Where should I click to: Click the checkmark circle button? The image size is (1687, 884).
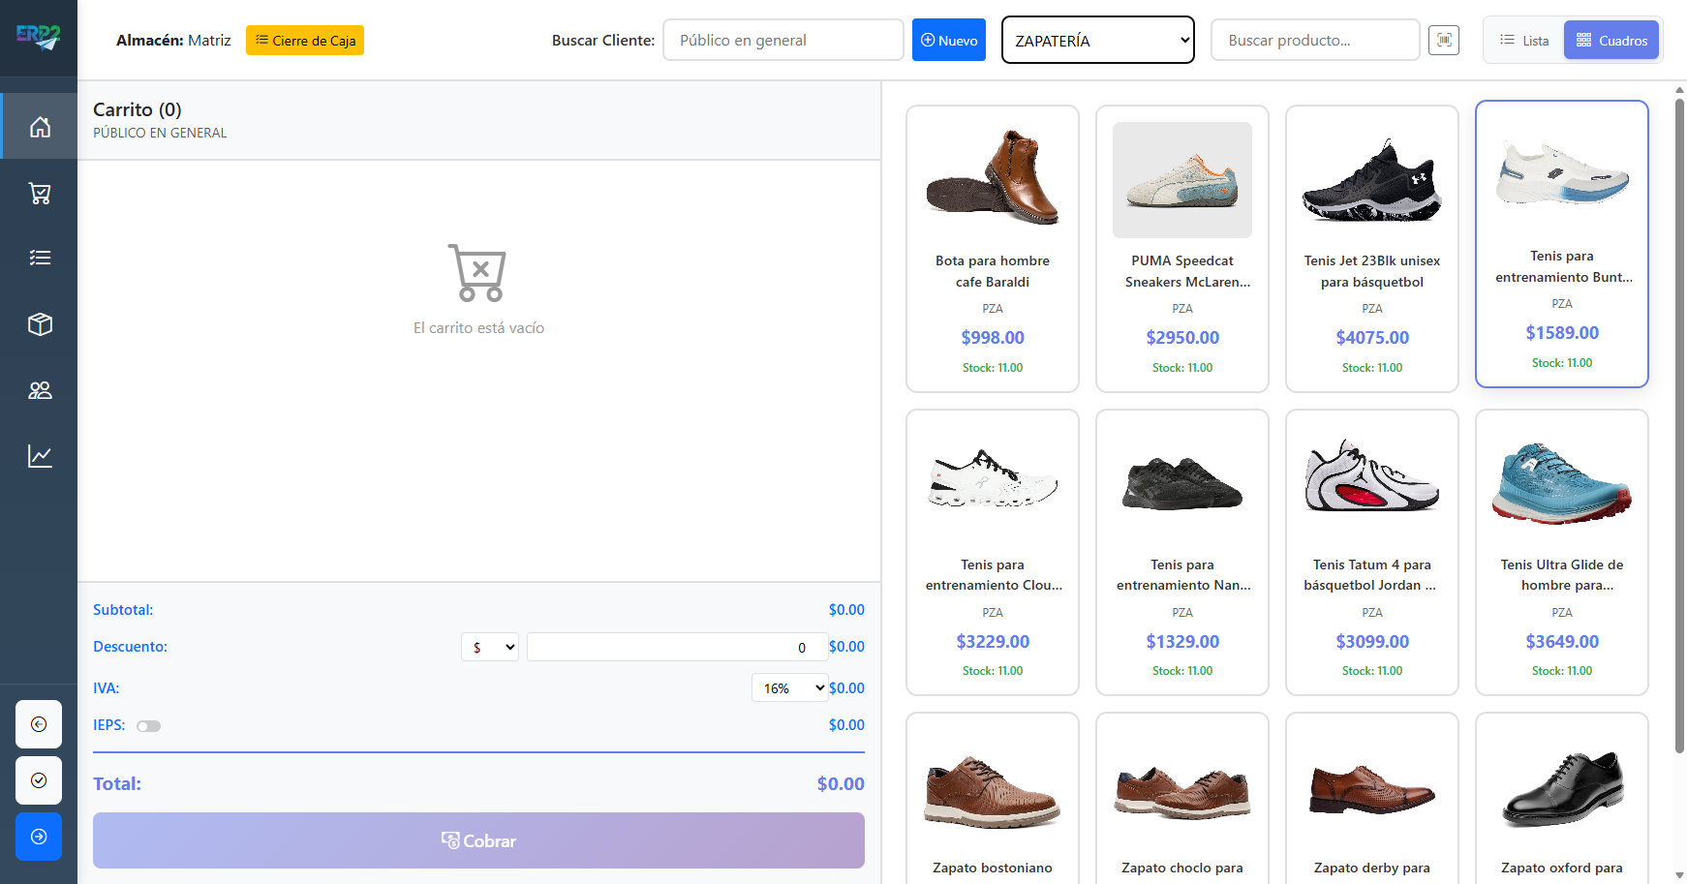coord(39,780)
